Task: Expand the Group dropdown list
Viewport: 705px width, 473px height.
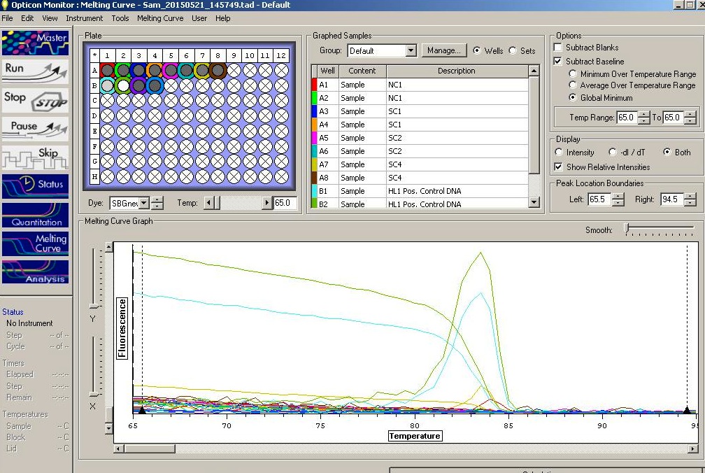Action: coord(411,51)
